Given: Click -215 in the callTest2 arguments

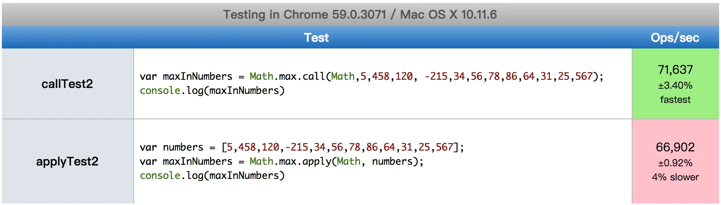Looking at the screenshot, I should coord(436,76).
